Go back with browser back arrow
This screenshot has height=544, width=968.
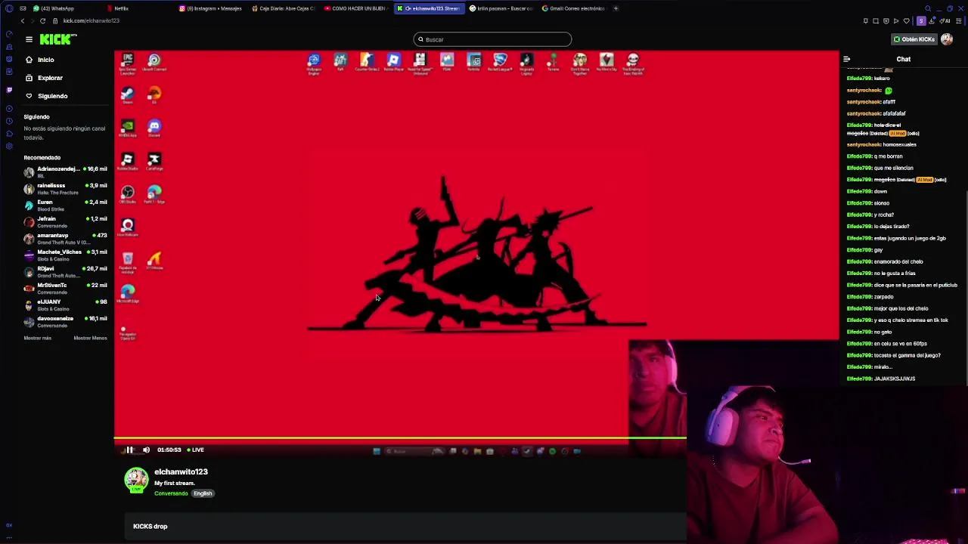22,20
